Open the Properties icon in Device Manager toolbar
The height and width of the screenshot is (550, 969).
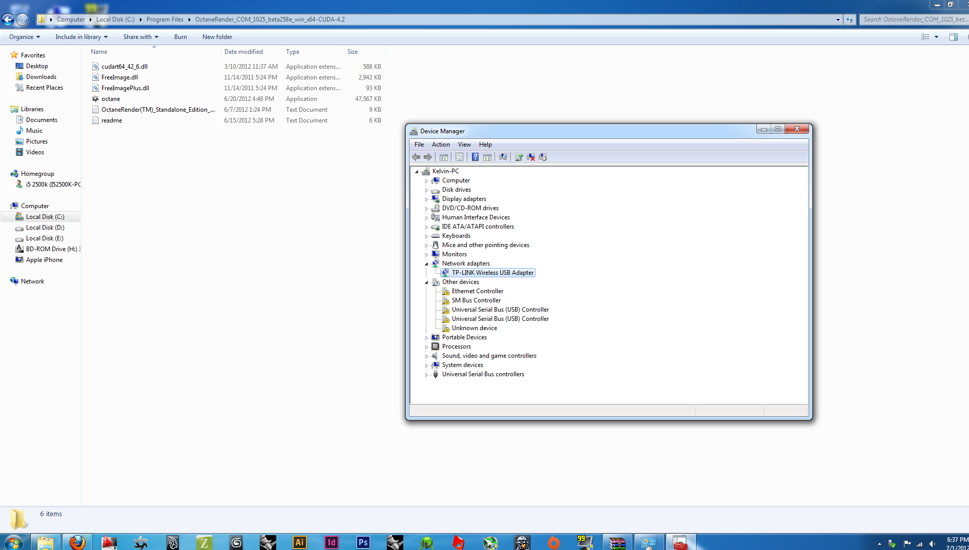[459, 157]
